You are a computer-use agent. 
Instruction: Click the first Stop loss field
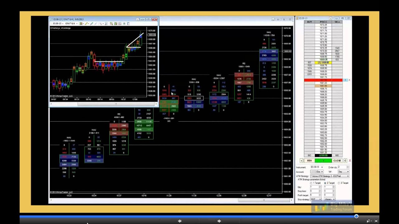315,191
